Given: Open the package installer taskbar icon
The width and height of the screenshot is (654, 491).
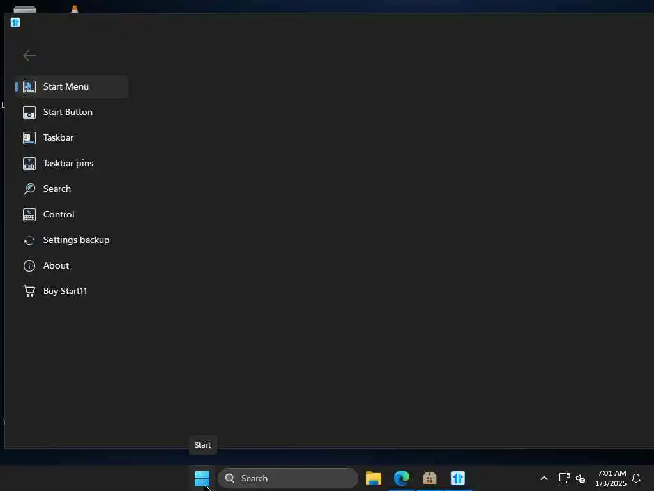Looking at the screenshot, I should click(430, 478).
